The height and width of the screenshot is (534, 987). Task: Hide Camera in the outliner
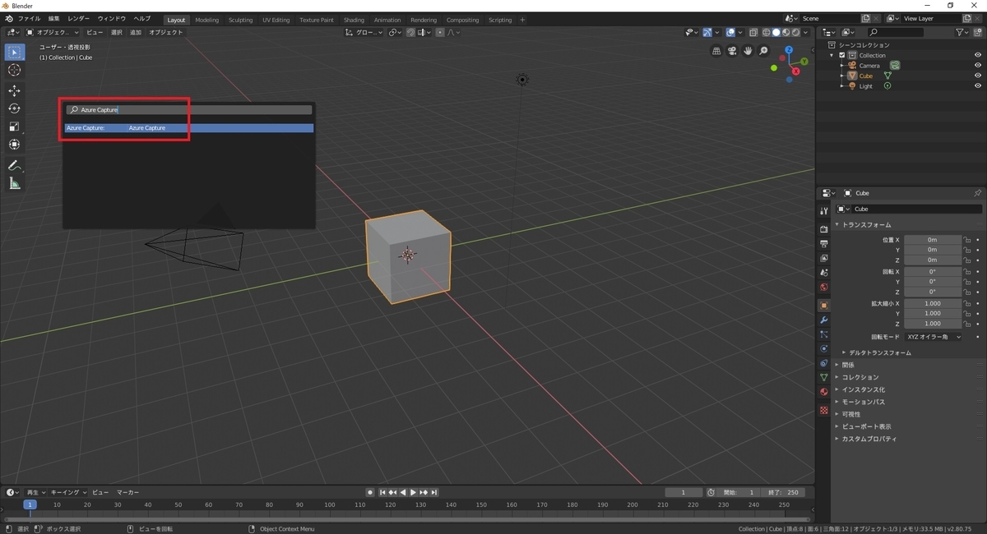978,66
